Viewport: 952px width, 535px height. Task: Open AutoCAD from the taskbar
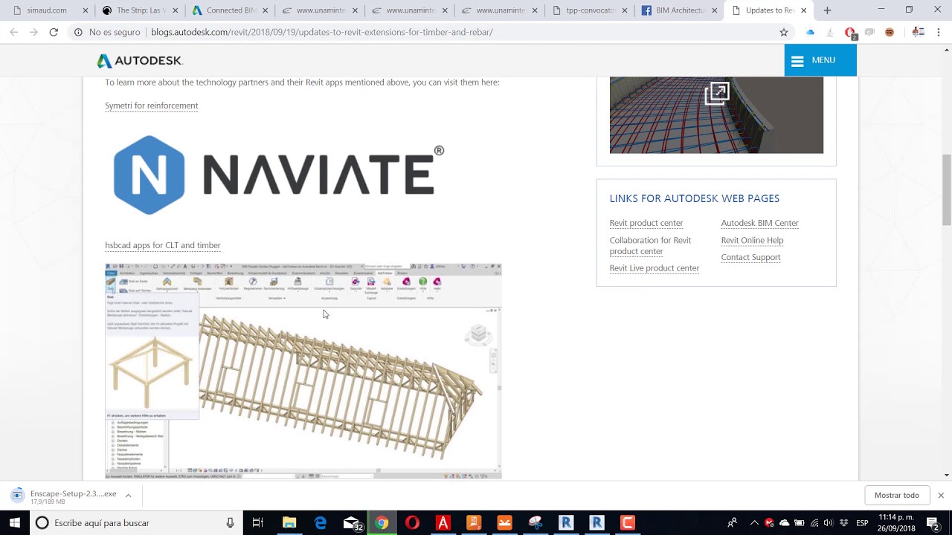coord(443,523)
